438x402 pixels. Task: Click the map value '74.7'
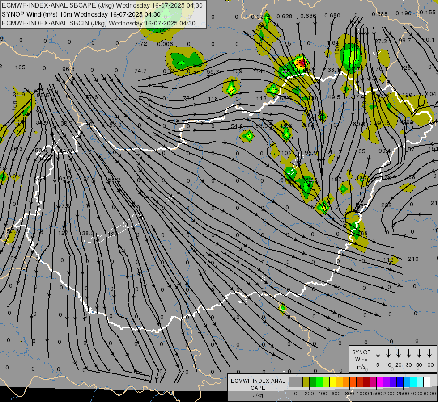[140, 71]
